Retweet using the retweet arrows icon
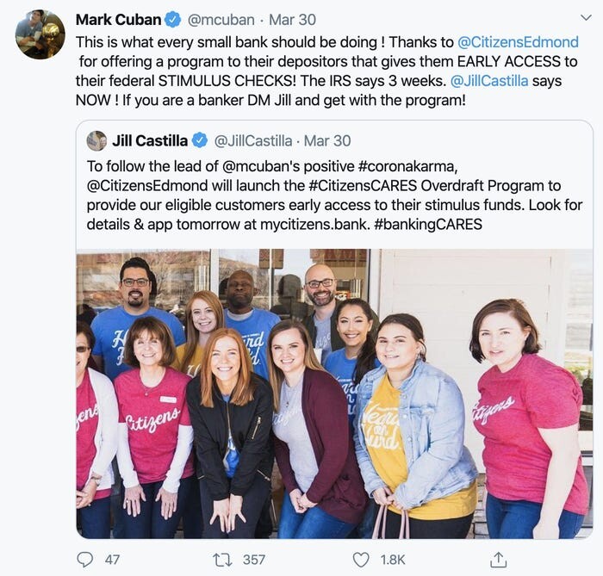 tap(222, 560)
